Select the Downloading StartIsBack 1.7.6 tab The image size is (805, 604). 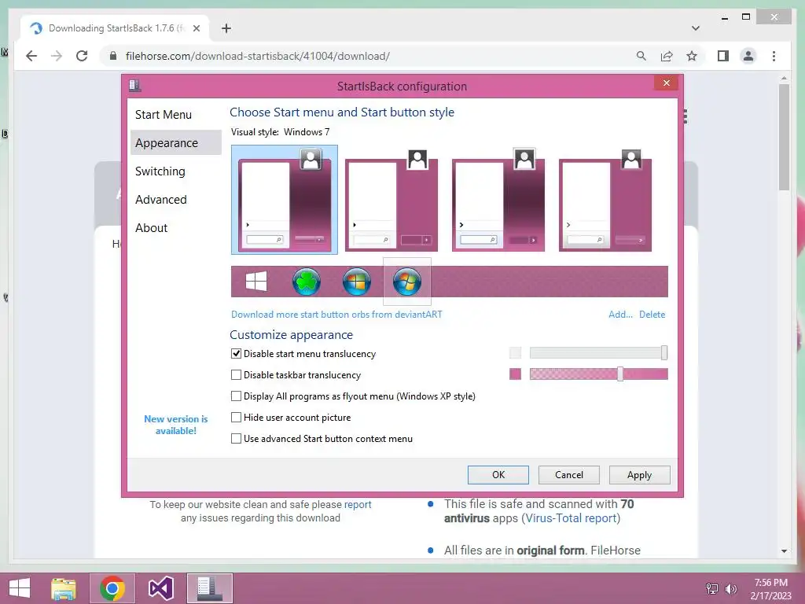point(115,28)
